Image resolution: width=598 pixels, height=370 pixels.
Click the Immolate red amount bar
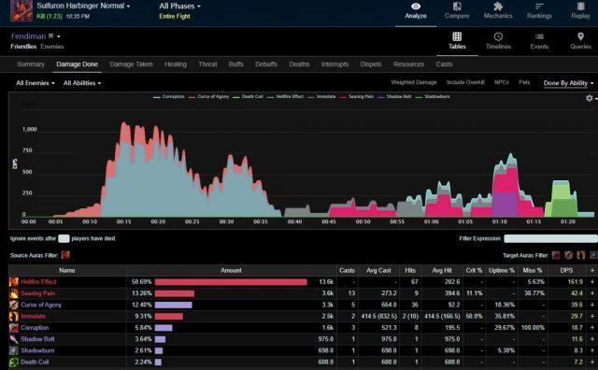[169, 316]
